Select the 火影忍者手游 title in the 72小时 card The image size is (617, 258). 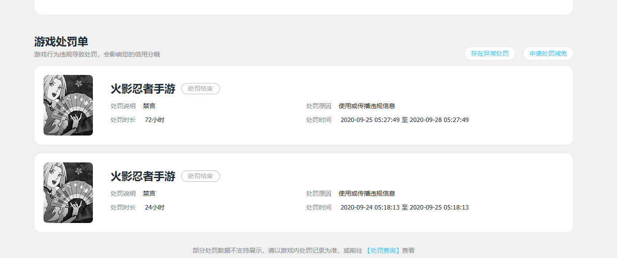[x=143, y=89]
